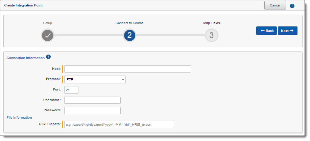The image size is (310, 141).
Task: Select the Password input field
Action: [92, 110]
